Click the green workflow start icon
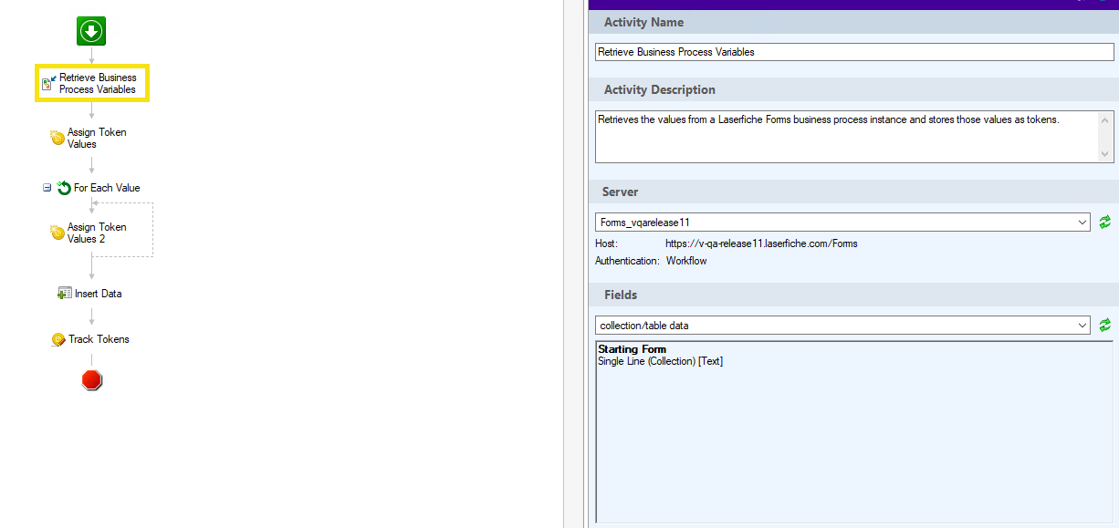Viewport: 1119px width, 528px height. click(91, 31)
